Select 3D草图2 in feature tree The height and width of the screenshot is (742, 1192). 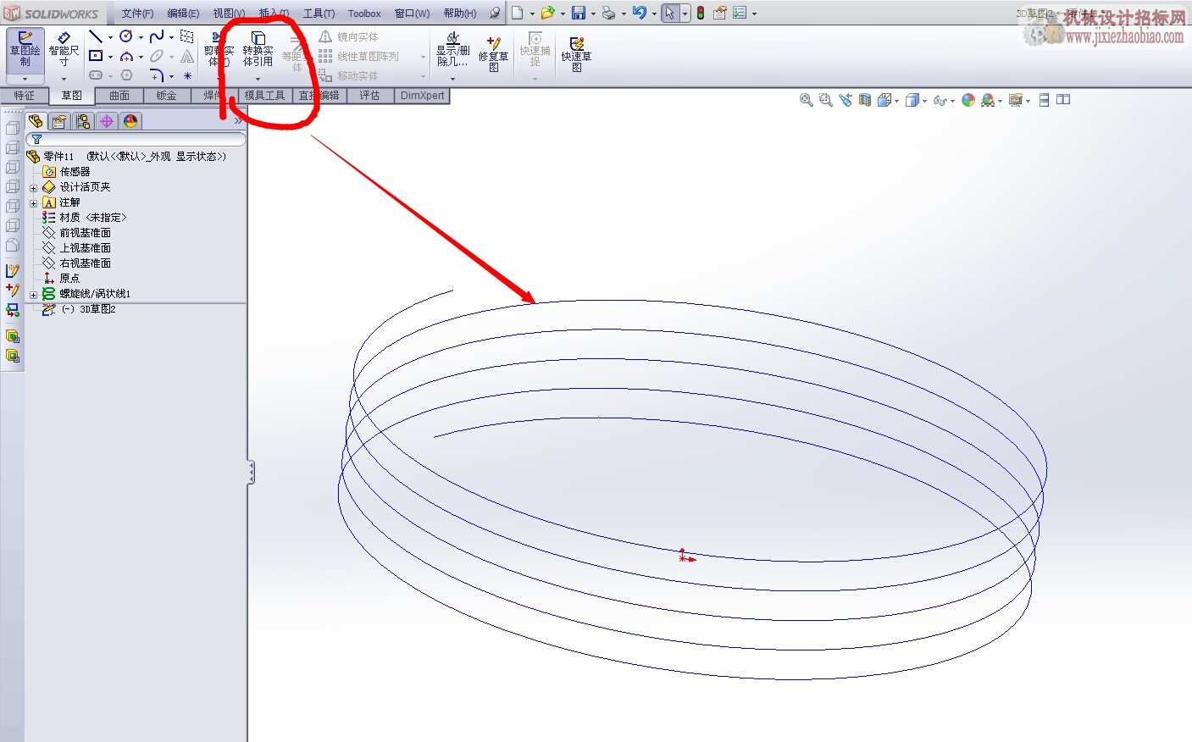[88, 309]
